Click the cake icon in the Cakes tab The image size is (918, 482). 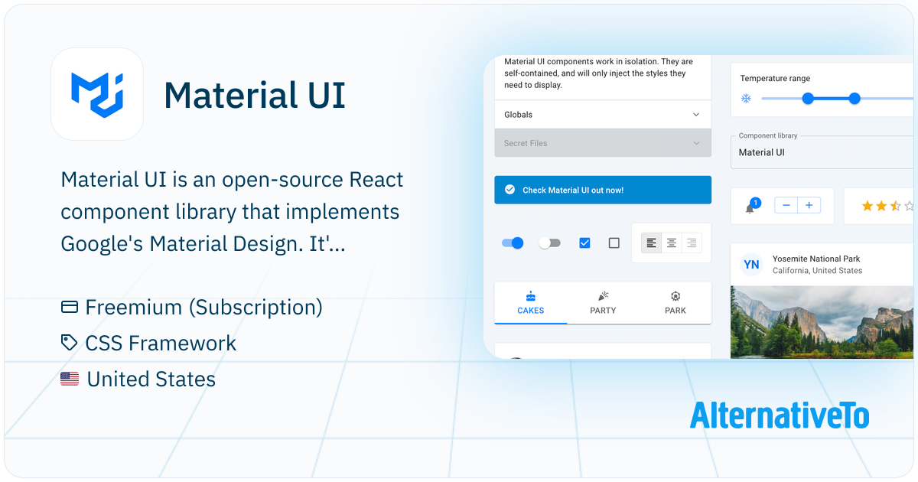531,296
